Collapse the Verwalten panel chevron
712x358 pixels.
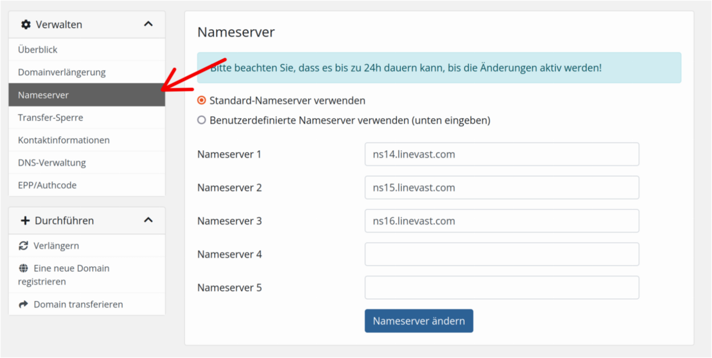(x=148, y=24)
